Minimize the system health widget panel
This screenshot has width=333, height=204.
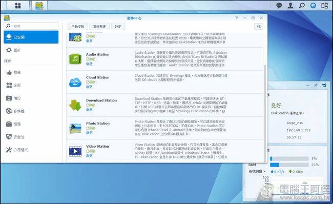click(x=307, y=85)
